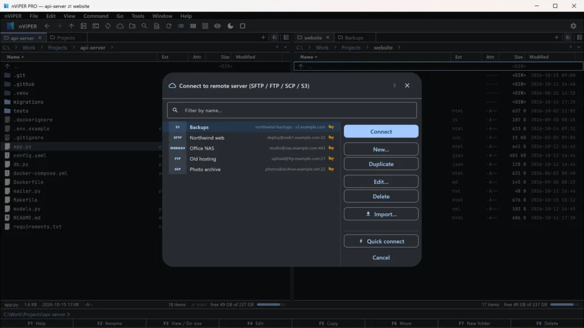The width and height of the screenshot is (584, 328).
Task: Click chevron after api-server in breadcrumb
Action: click(x=112, y=48)
